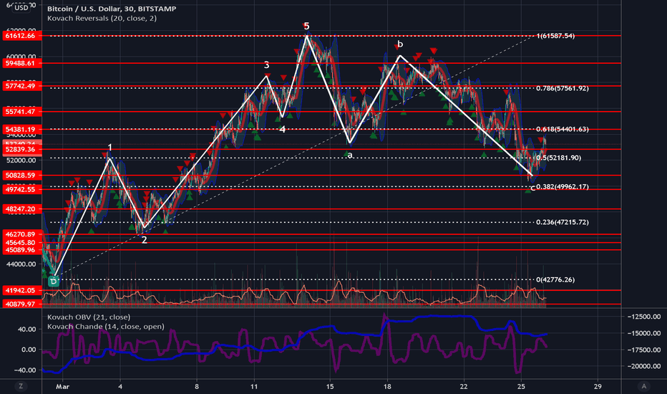The width and height of the screenshot is (667, 394).
Task: Click the 25 date tick on the time axis
Action: (521, 386)
